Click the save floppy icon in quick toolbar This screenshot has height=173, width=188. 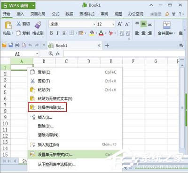(11, 45)
